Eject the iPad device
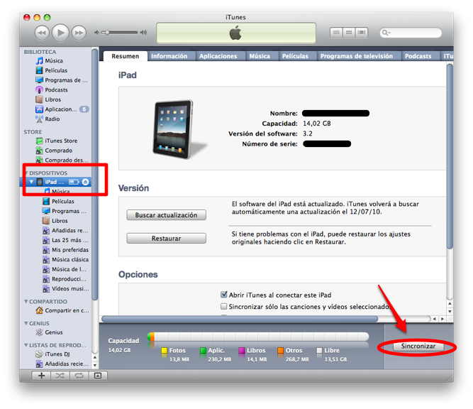This screenshot has width=473, height=409. (86, 182)
